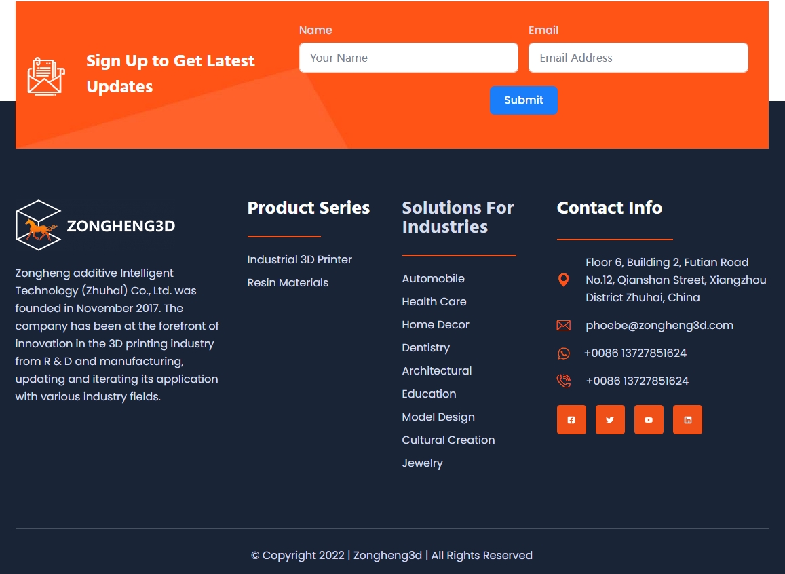Viewport: 785px width, 574px height.
Task: Click the WhatsApp icon beside phone number
Action: [x=564, y=353]
